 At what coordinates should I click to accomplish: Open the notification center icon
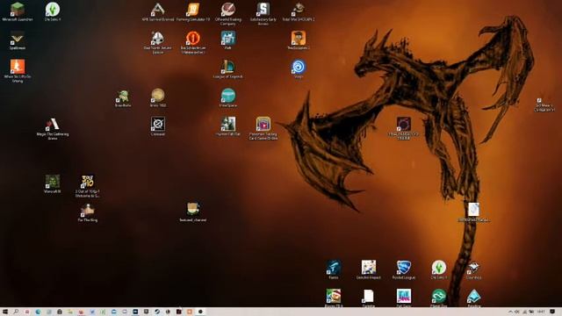(552, 312)
